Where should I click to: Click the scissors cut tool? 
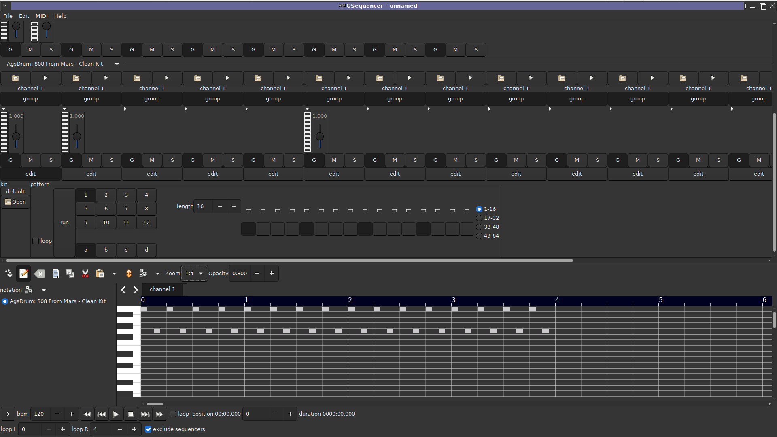(x=85, y=274)
